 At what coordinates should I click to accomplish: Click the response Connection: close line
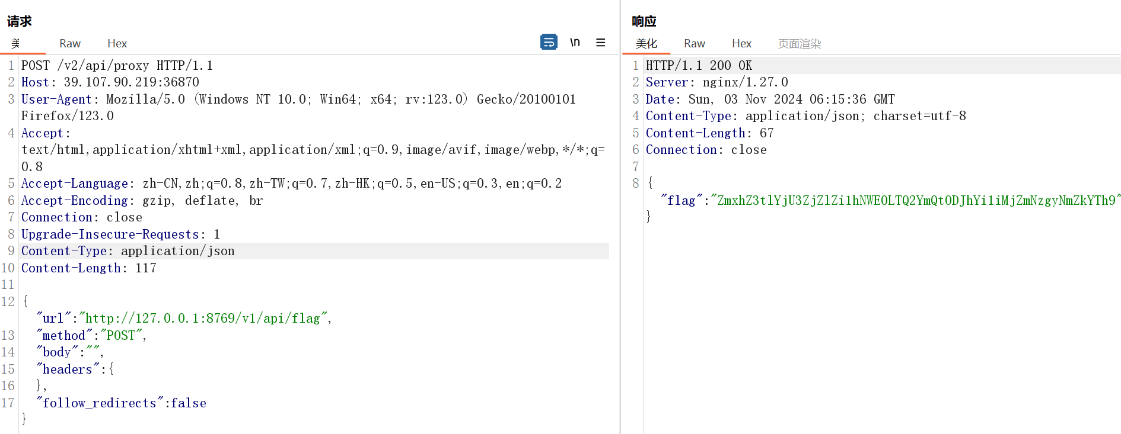[x=706, y=150]
